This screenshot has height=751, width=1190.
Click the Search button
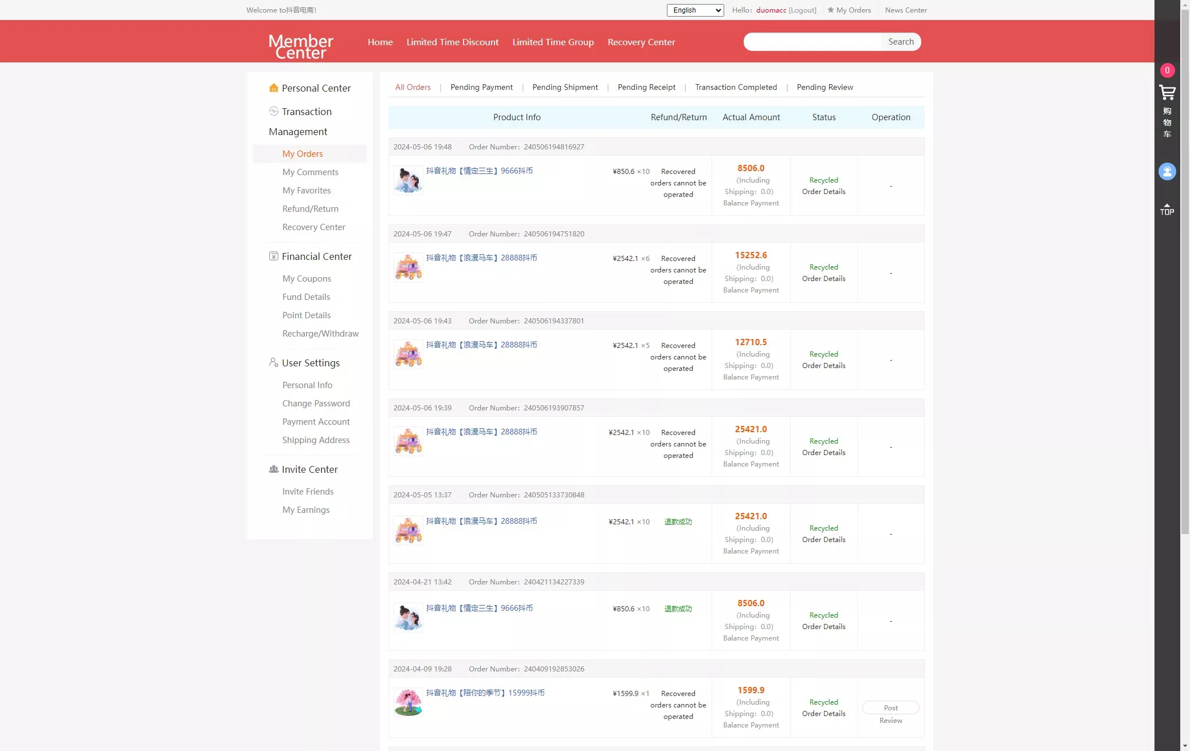[x=901, y=42]
